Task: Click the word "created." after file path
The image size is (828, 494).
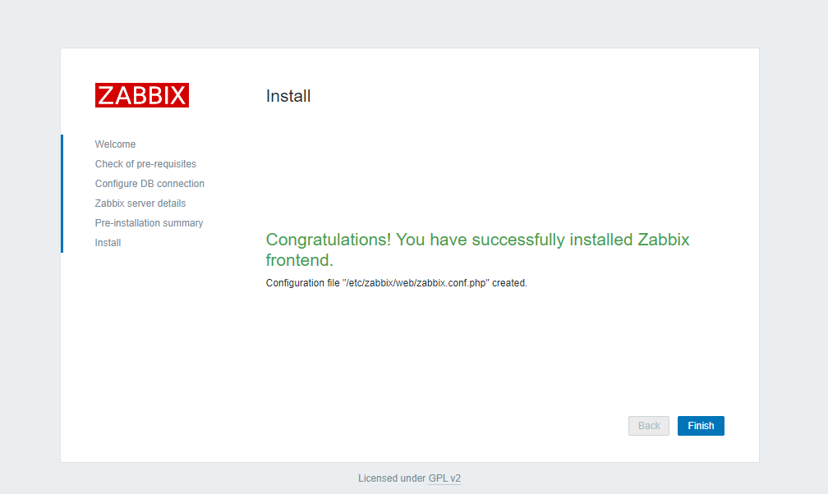Action: (x=509, y=283)
